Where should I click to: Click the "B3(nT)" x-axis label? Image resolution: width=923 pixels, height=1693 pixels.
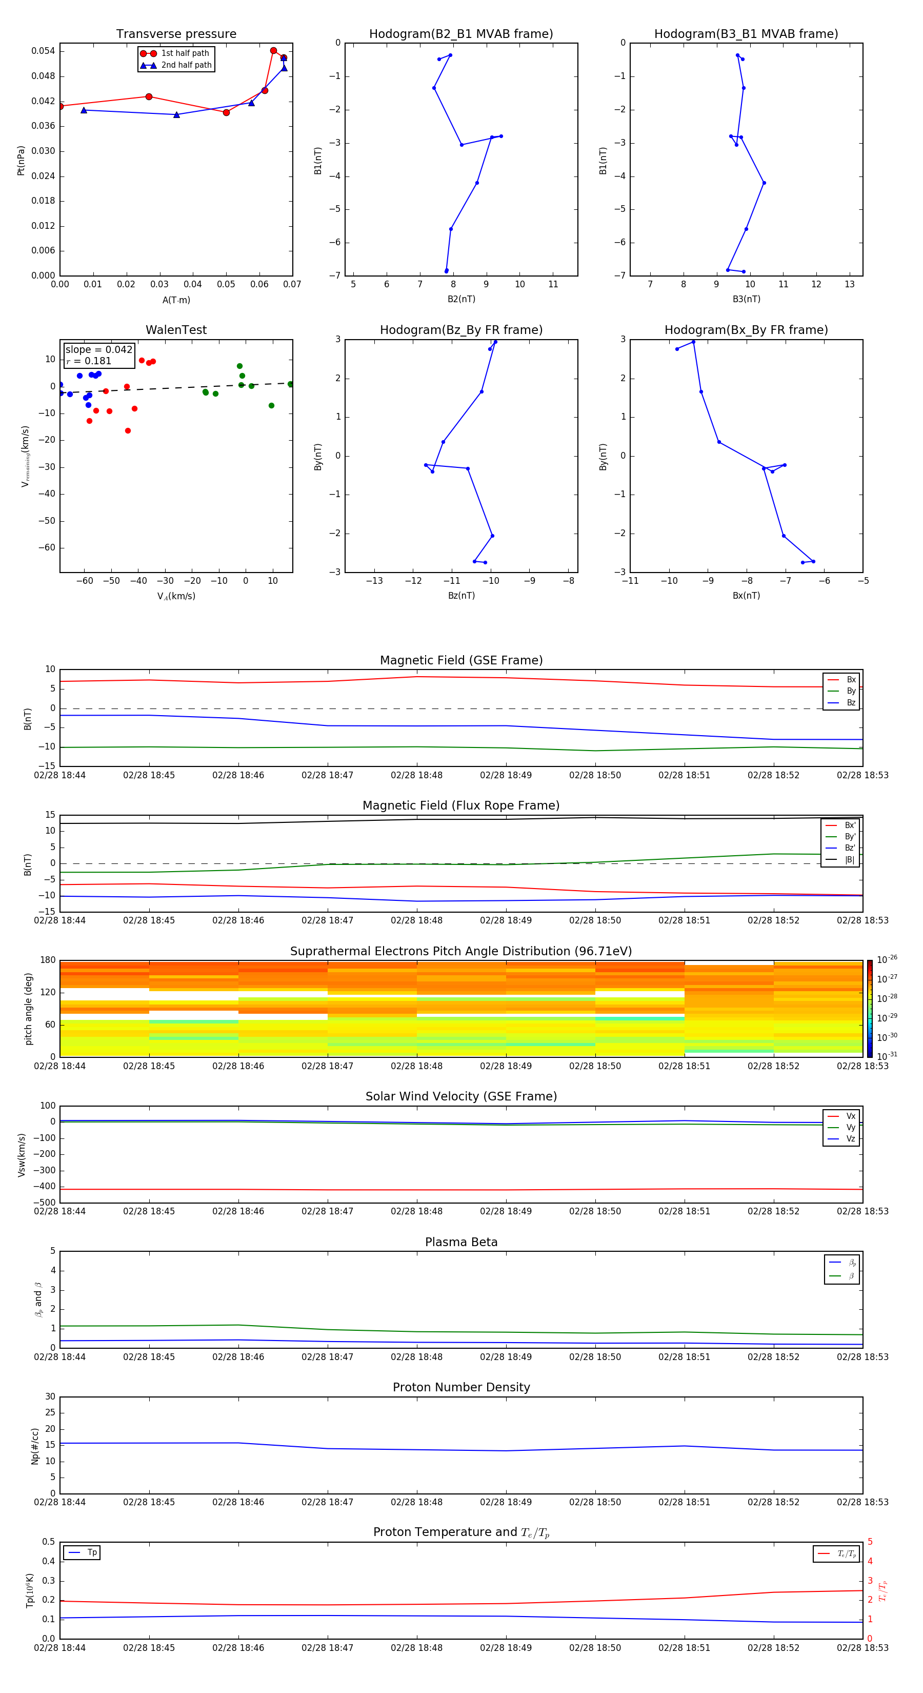(x=746, y=299)
